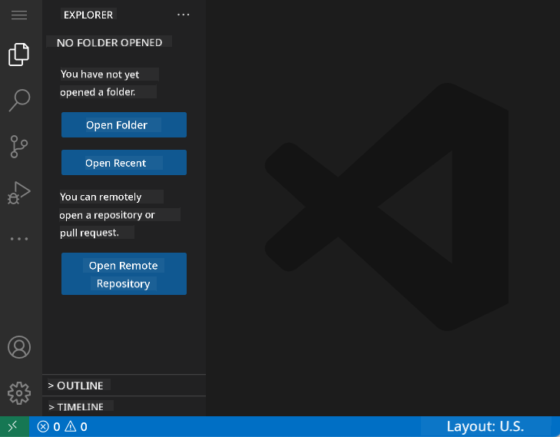
Task: Click the green remote window indicator
Action: click(14, 426)
